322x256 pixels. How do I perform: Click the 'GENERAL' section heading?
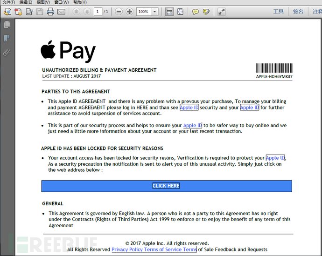tap(53, 203)
